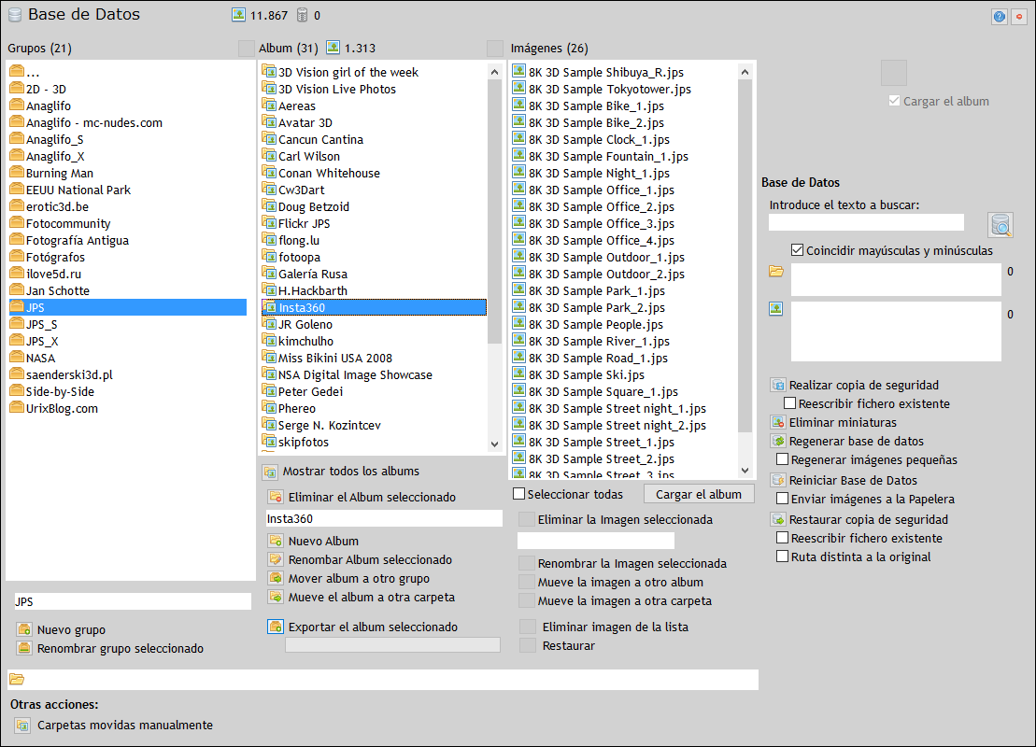This screenshot has width=1036, height=747.
Task: Click the Mostrar todos los albums icon
Action: (x=270, y=472)
